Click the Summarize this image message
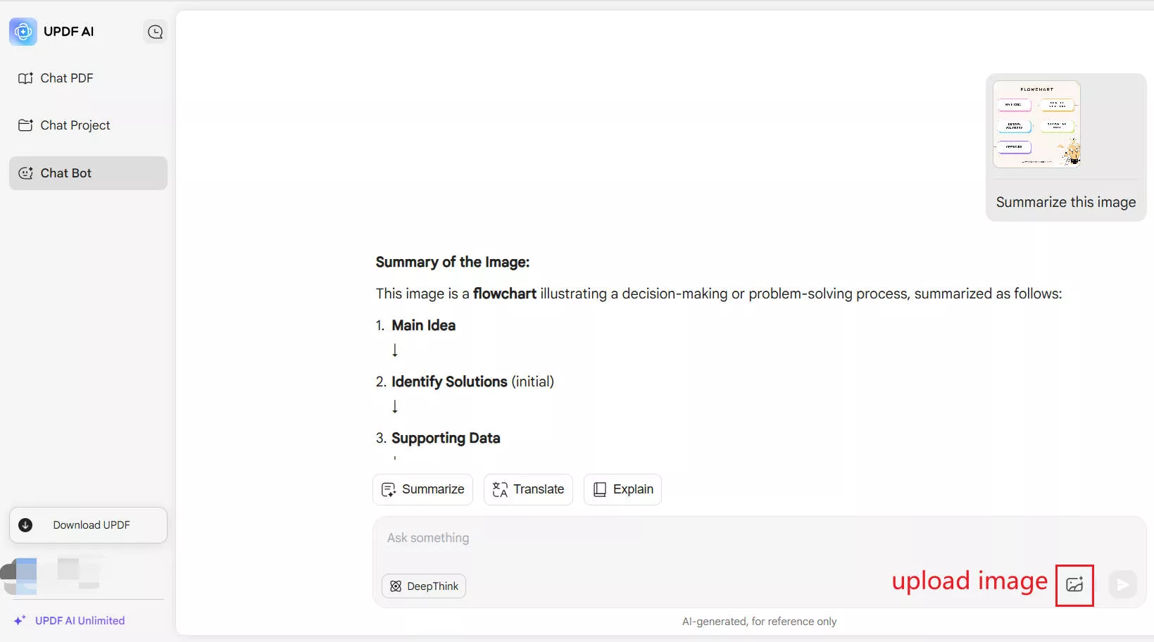Image resolution: width=1154 pixels, height=642 pixels. click(1065, 202)
